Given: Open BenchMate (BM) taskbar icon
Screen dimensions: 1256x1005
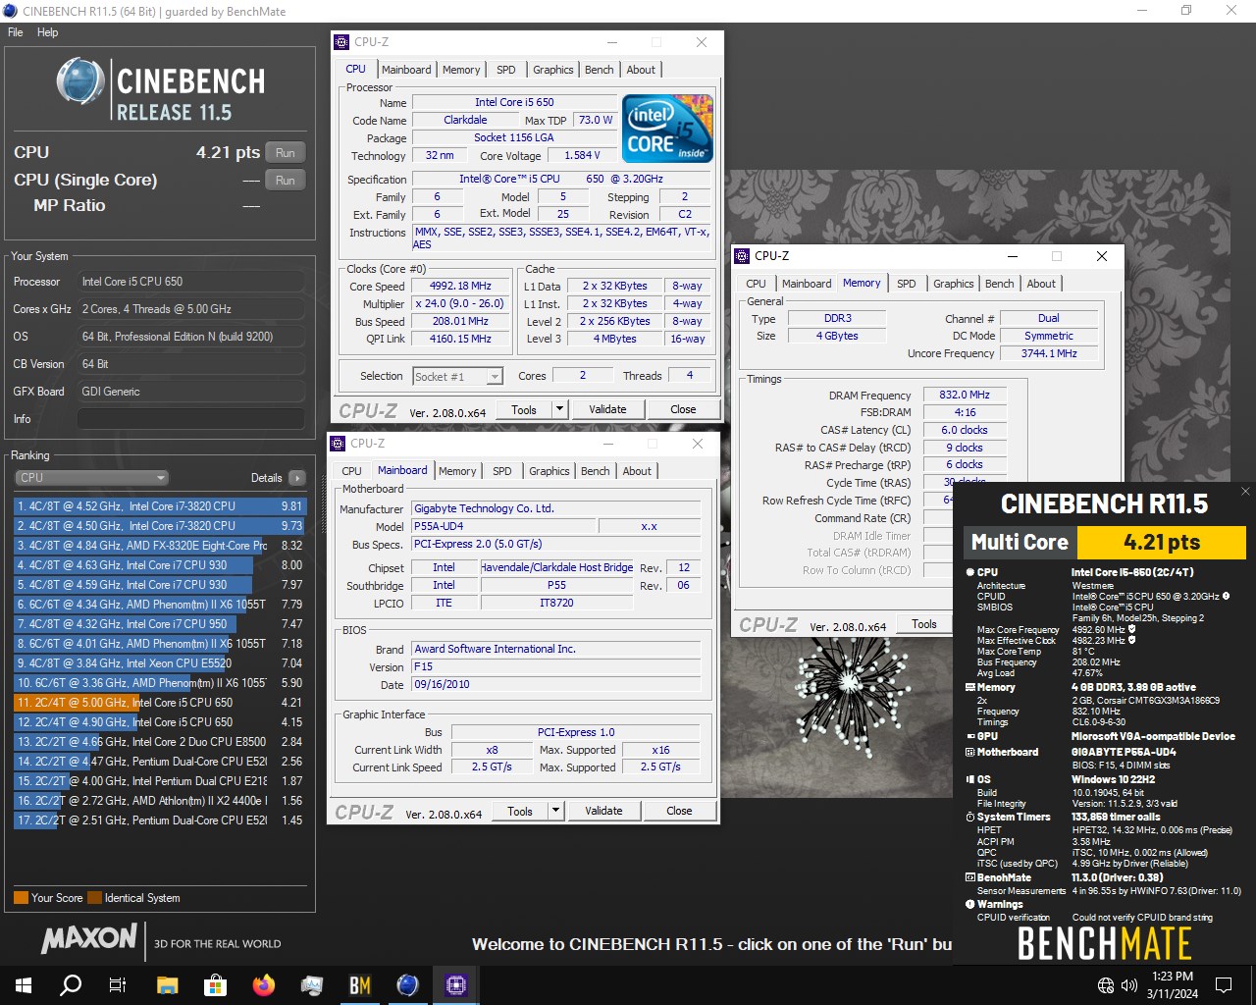Looking at the screenshot, I should [360, 984].
